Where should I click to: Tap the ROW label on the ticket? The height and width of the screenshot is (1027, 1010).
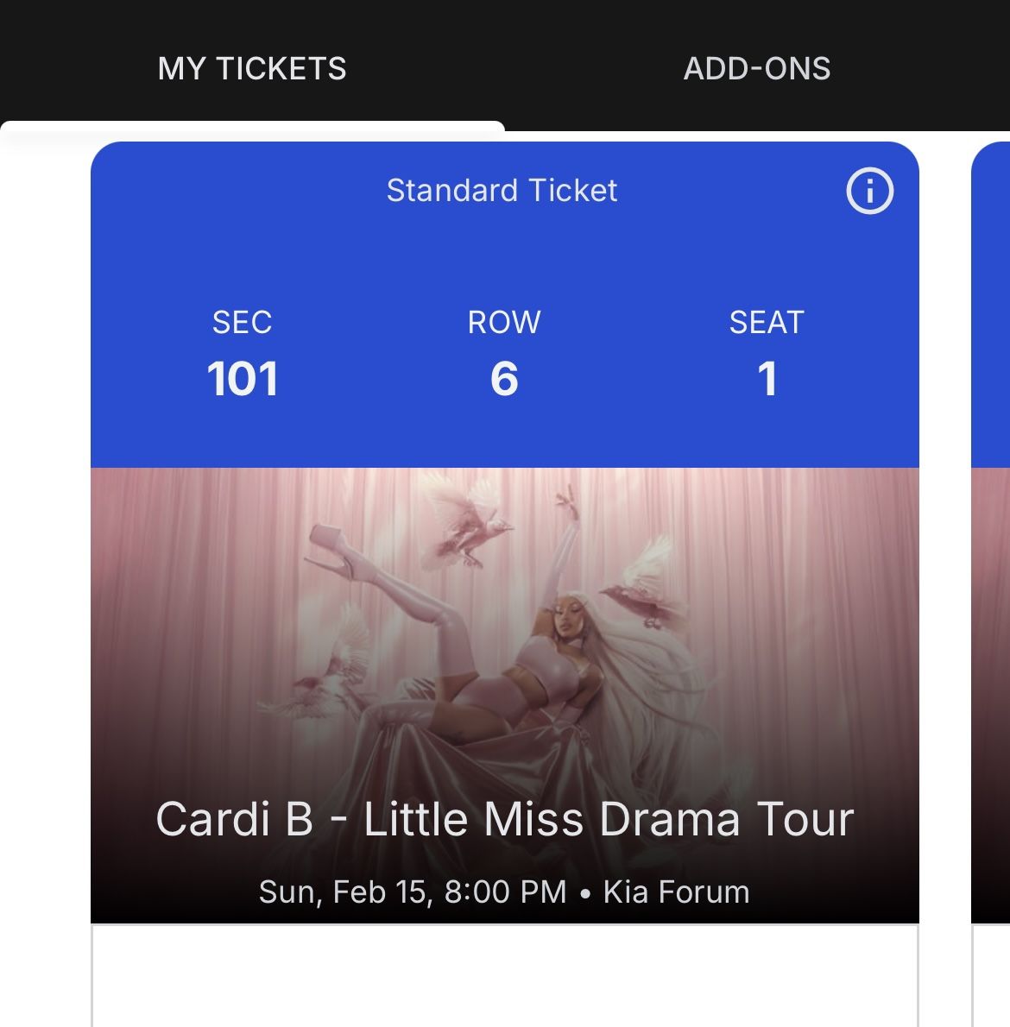[x=504, y=323]
